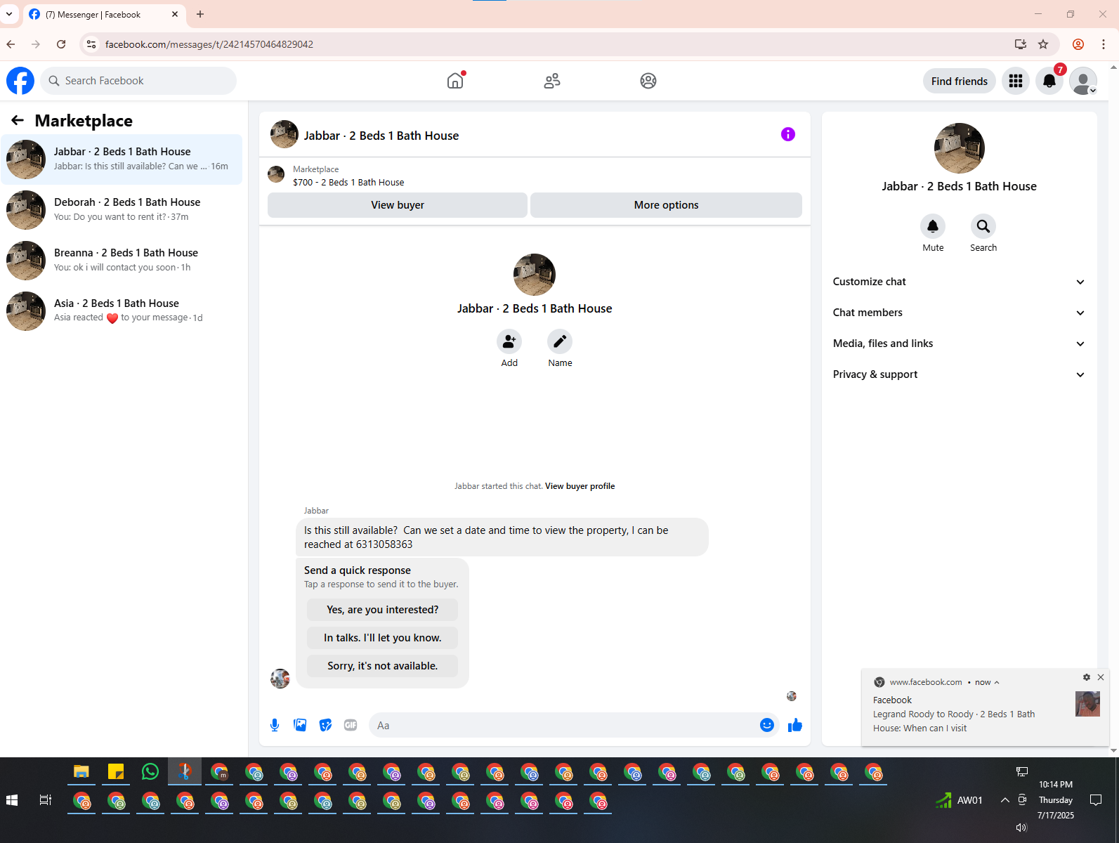1119x843 pixels.
Task: Open the Groups icon in top navigation
Action: tap(648, 81)
